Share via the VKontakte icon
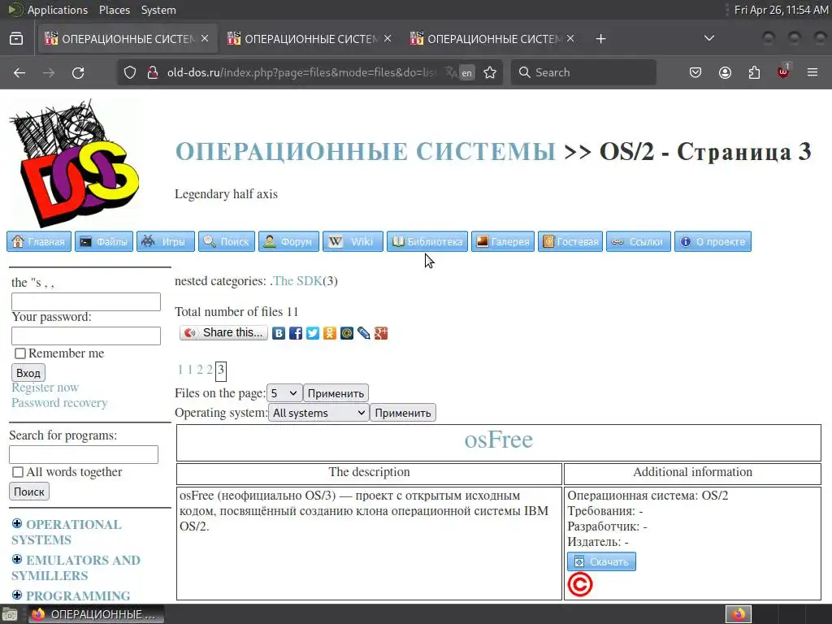 click(x=279, y=333)
